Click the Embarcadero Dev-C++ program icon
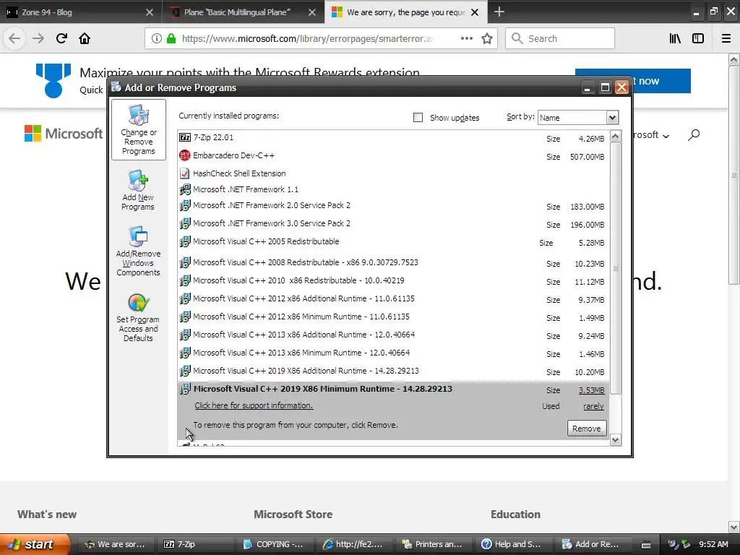740x555 pixels. [x=185, y=155]
